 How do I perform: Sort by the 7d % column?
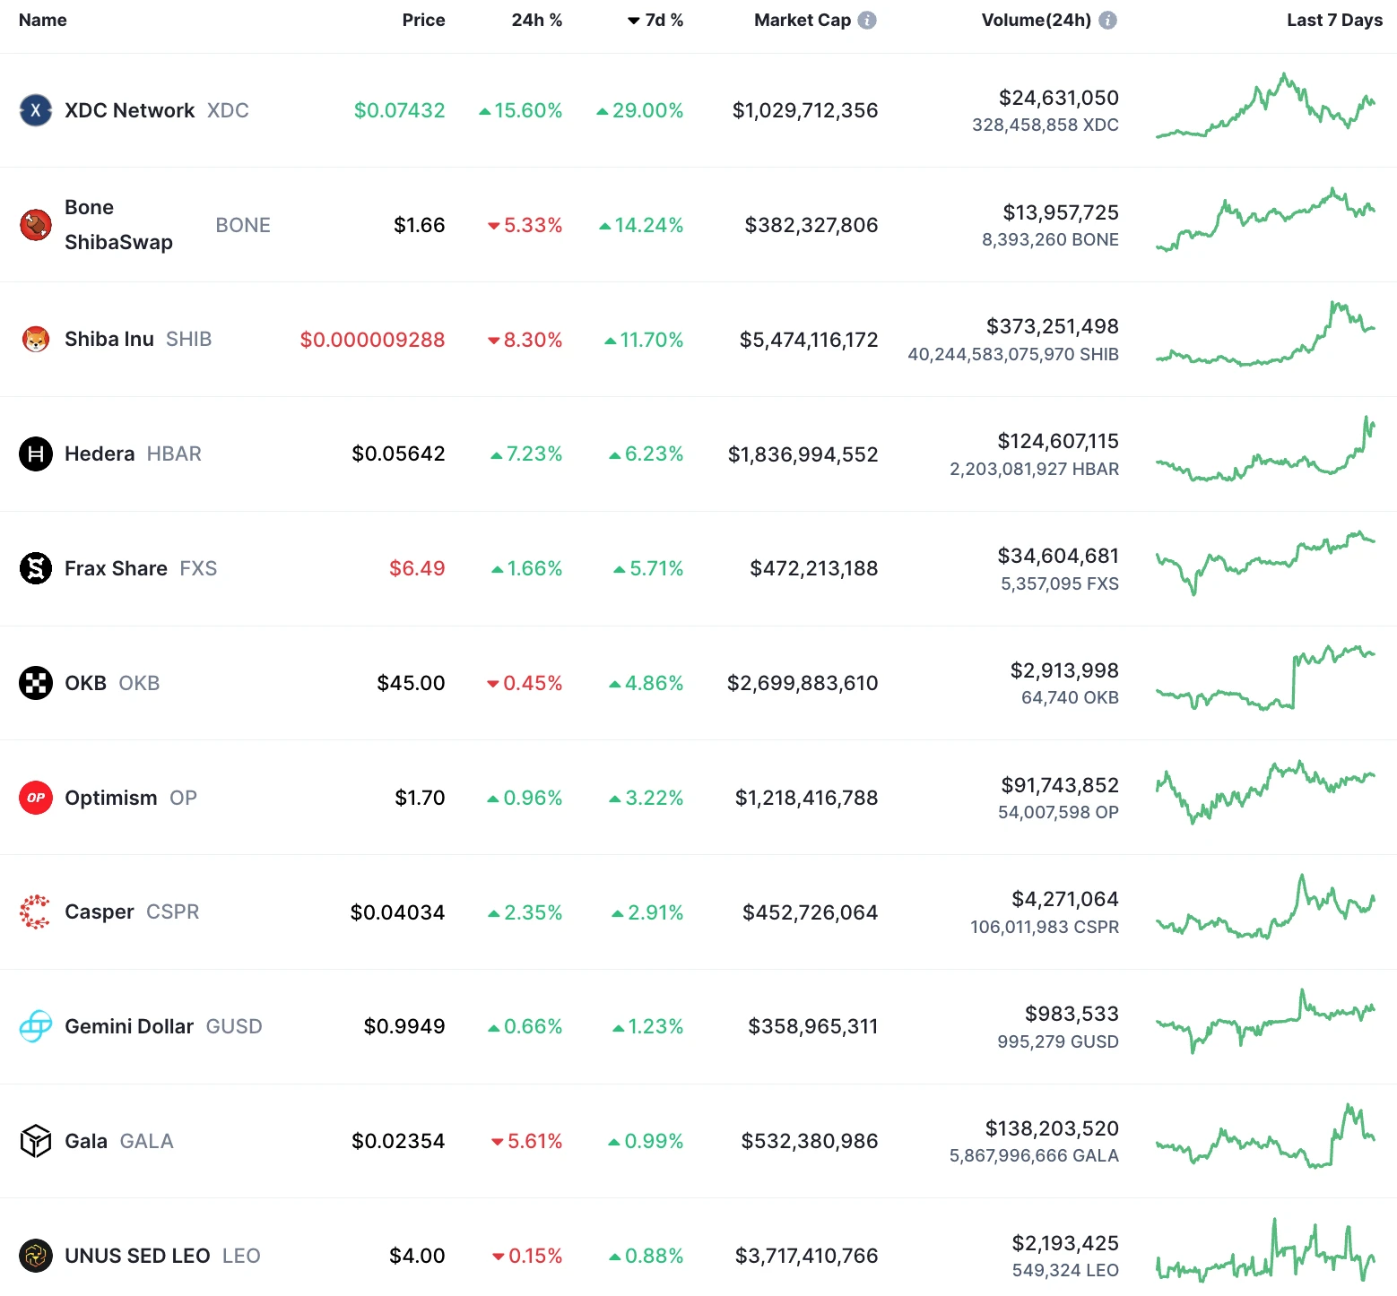655,20
